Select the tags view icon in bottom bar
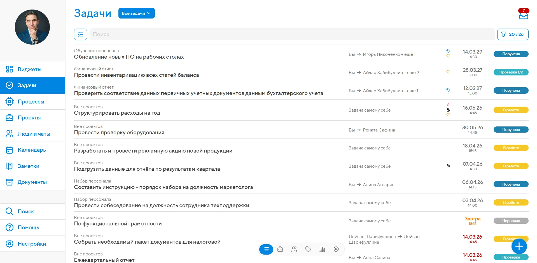 (x=308, y=249)
